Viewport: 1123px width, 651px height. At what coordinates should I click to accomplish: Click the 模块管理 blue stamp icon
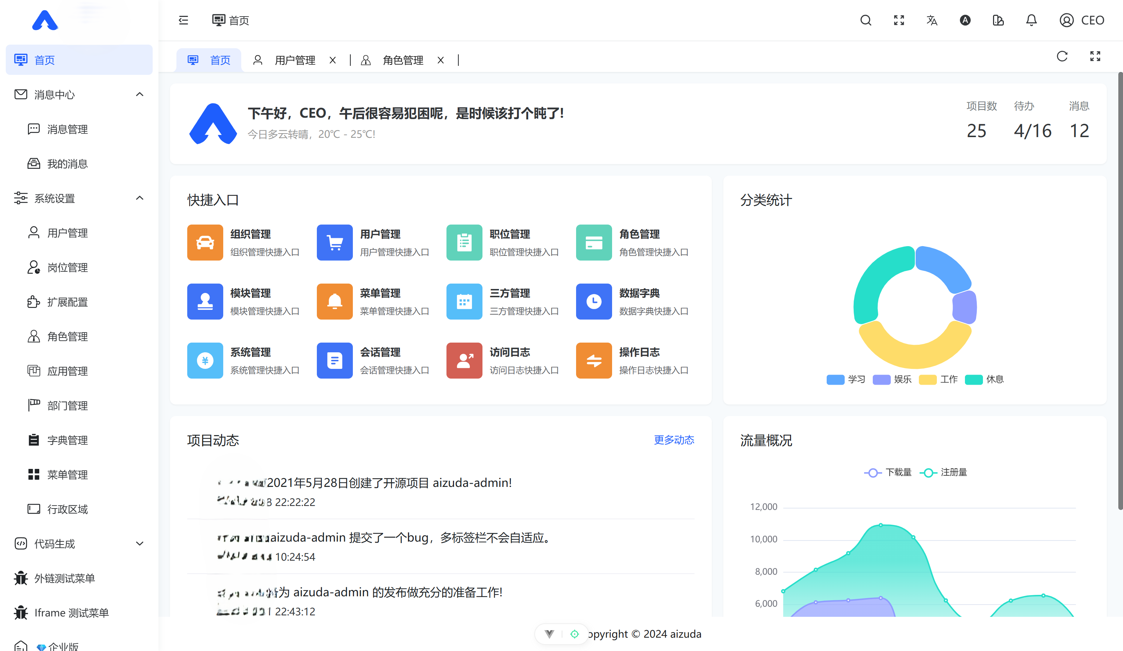(x=205, y=302)
